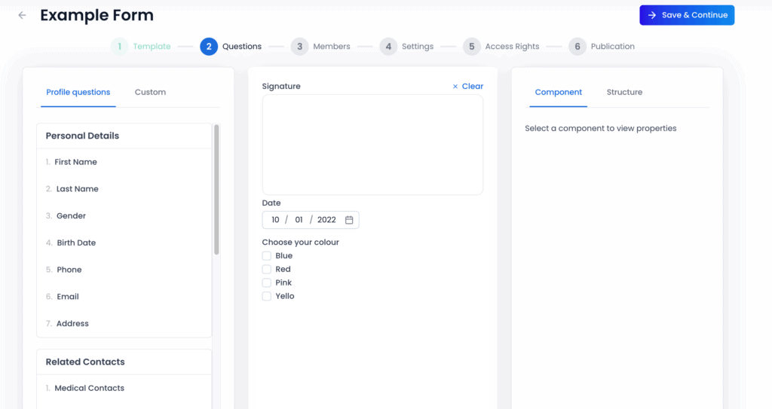772x409 pixels.
Task: Tick the Red colour checkbox
Action: pos(266,270)
